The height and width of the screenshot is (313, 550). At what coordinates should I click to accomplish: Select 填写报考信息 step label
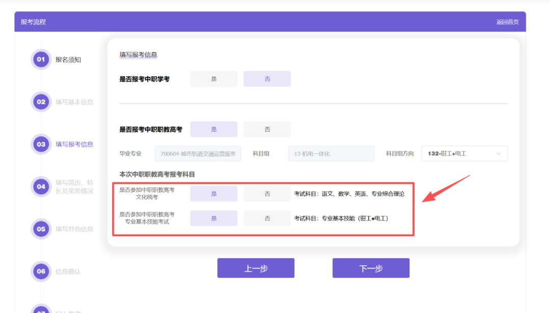74,144
